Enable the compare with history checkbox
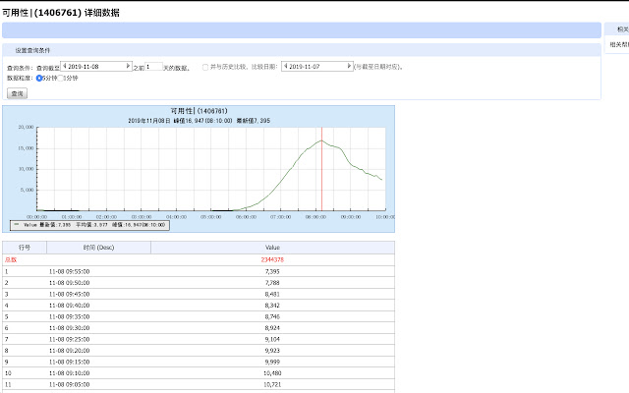629x393 pixels. point(205,67)
